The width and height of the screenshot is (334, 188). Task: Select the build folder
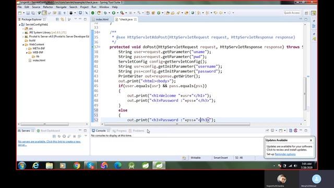pos(30,41)
